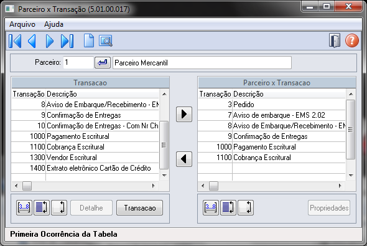Screen dimensions: 367x246
Task: Select 1100 Cobrança Escritural in right list
Action: click(272, 158)
